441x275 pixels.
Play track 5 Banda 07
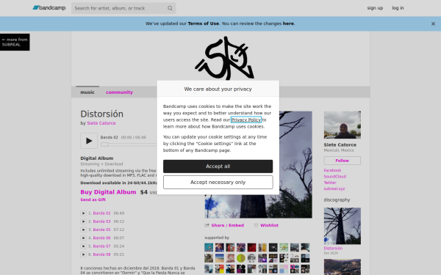point(83,246)
